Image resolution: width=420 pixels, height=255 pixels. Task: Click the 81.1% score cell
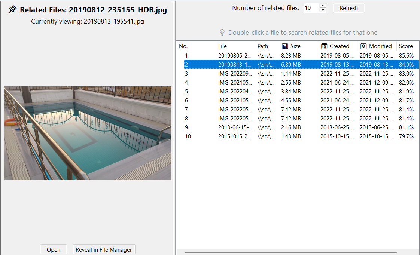pyautogui.click(x=406, y=127)
